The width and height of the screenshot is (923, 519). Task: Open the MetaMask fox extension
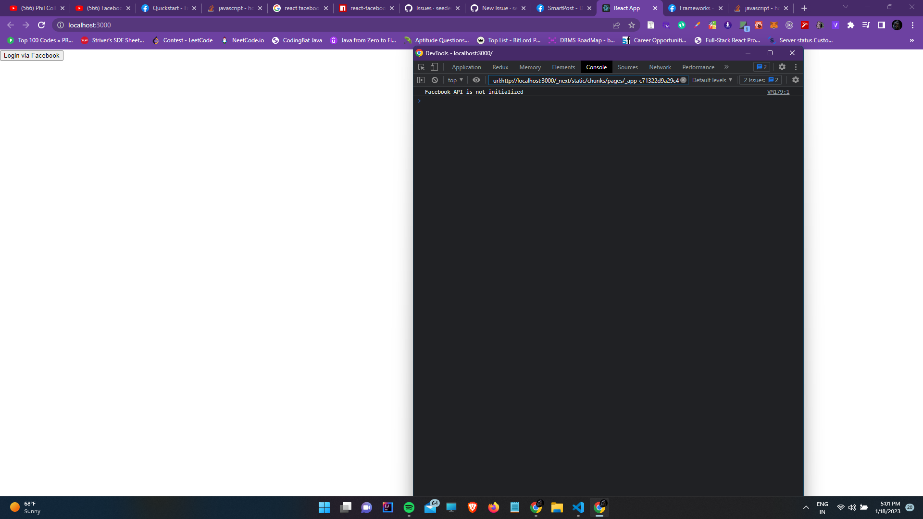pos(774,25)
